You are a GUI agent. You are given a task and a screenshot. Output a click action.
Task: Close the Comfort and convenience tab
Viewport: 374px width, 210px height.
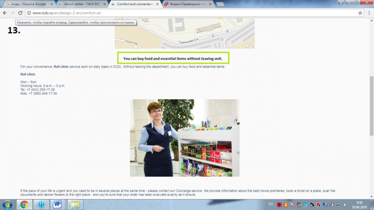157,4
